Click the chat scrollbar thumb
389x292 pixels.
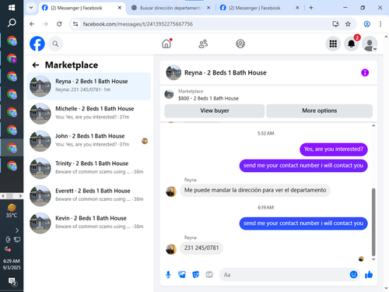(x=373, y=222)
